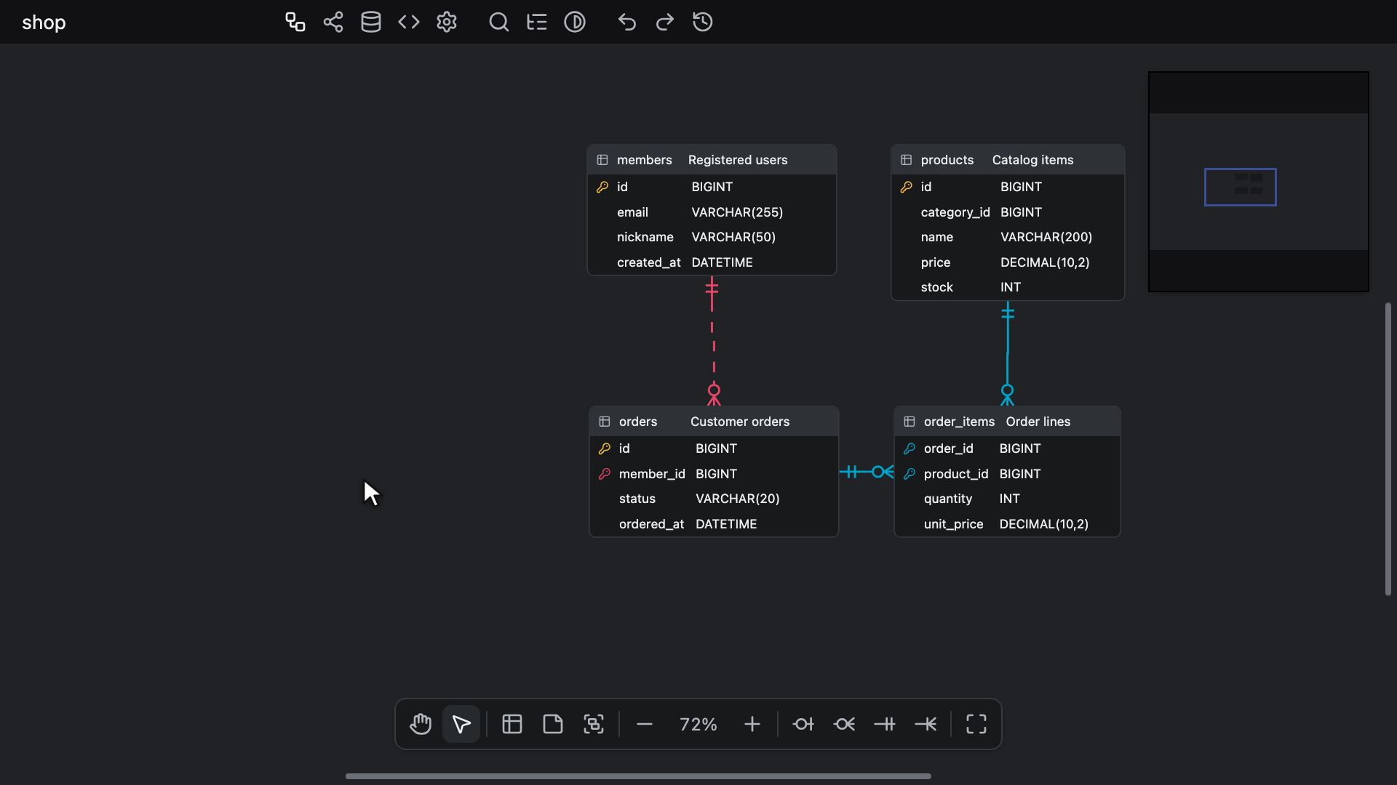The image size is (1397, 785).
Task: Select the hand pan tool
Action: pos(421,724)
